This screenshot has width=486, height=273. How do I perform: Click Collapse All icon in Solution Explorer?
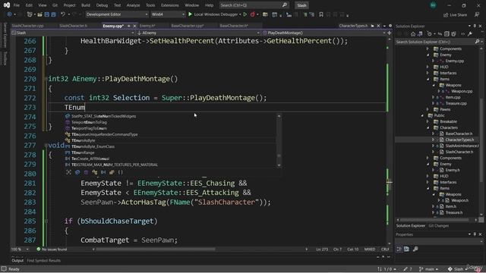coord(447,33)
